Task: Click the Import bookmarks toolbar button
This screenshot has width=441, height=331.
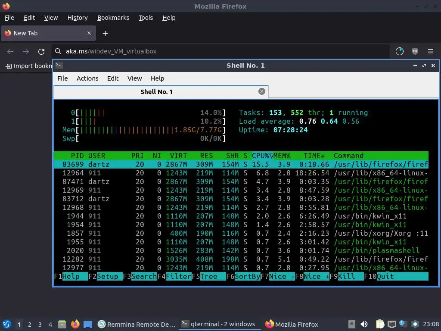Action: click(x=29, y=66)
